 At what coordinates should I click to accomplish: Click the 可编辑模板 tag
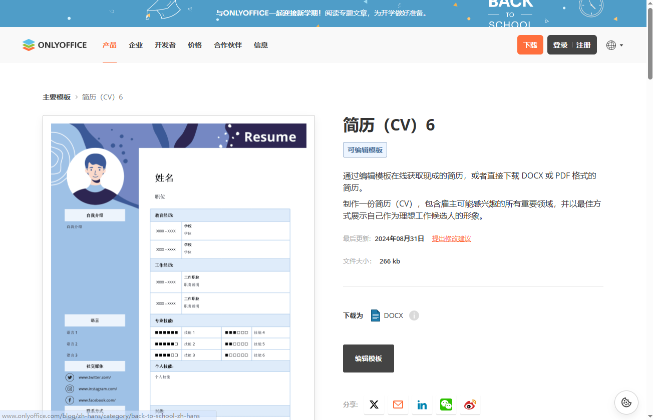click(365, 150)
